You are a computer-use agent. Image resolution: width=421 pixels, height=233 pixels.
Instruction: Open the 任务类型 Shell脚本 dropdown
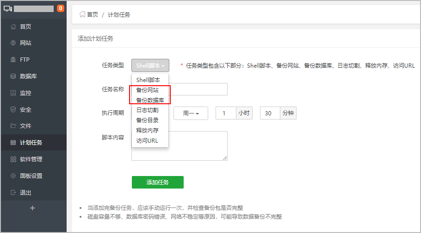pyautogui.click(x=150, y=65)
